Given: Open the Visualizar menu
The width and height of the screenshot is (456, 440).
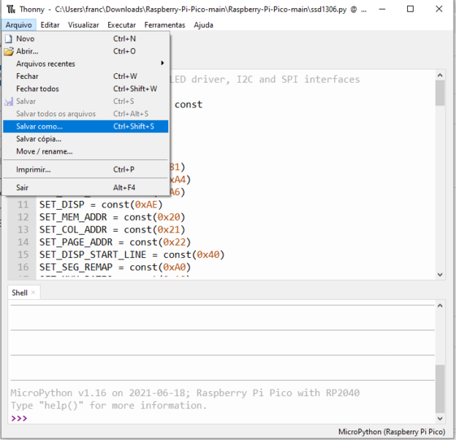Looking at the screenshot, I should [83, 25].
